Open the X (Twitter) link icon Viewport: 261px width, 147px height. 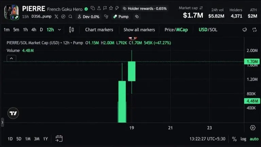pyautogui.click(x=56, y=16)
